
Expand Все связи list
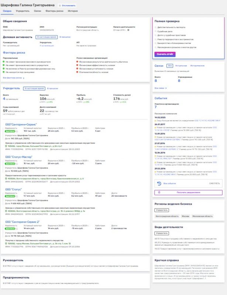pyautogui.click(x=160, y=88)
